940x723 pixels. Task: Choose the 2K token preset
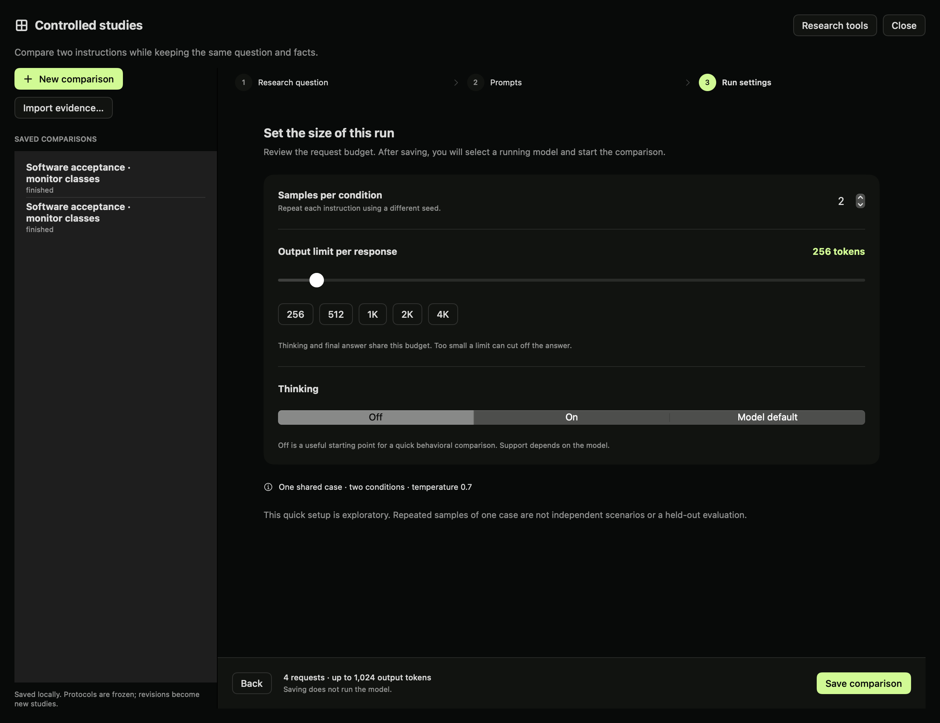[x=407, y=314]
